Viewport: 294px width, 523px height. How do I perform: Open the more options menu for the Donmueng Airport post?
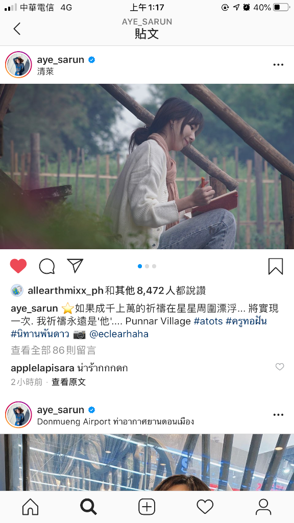pyautogui.click(x=278, y=415)
